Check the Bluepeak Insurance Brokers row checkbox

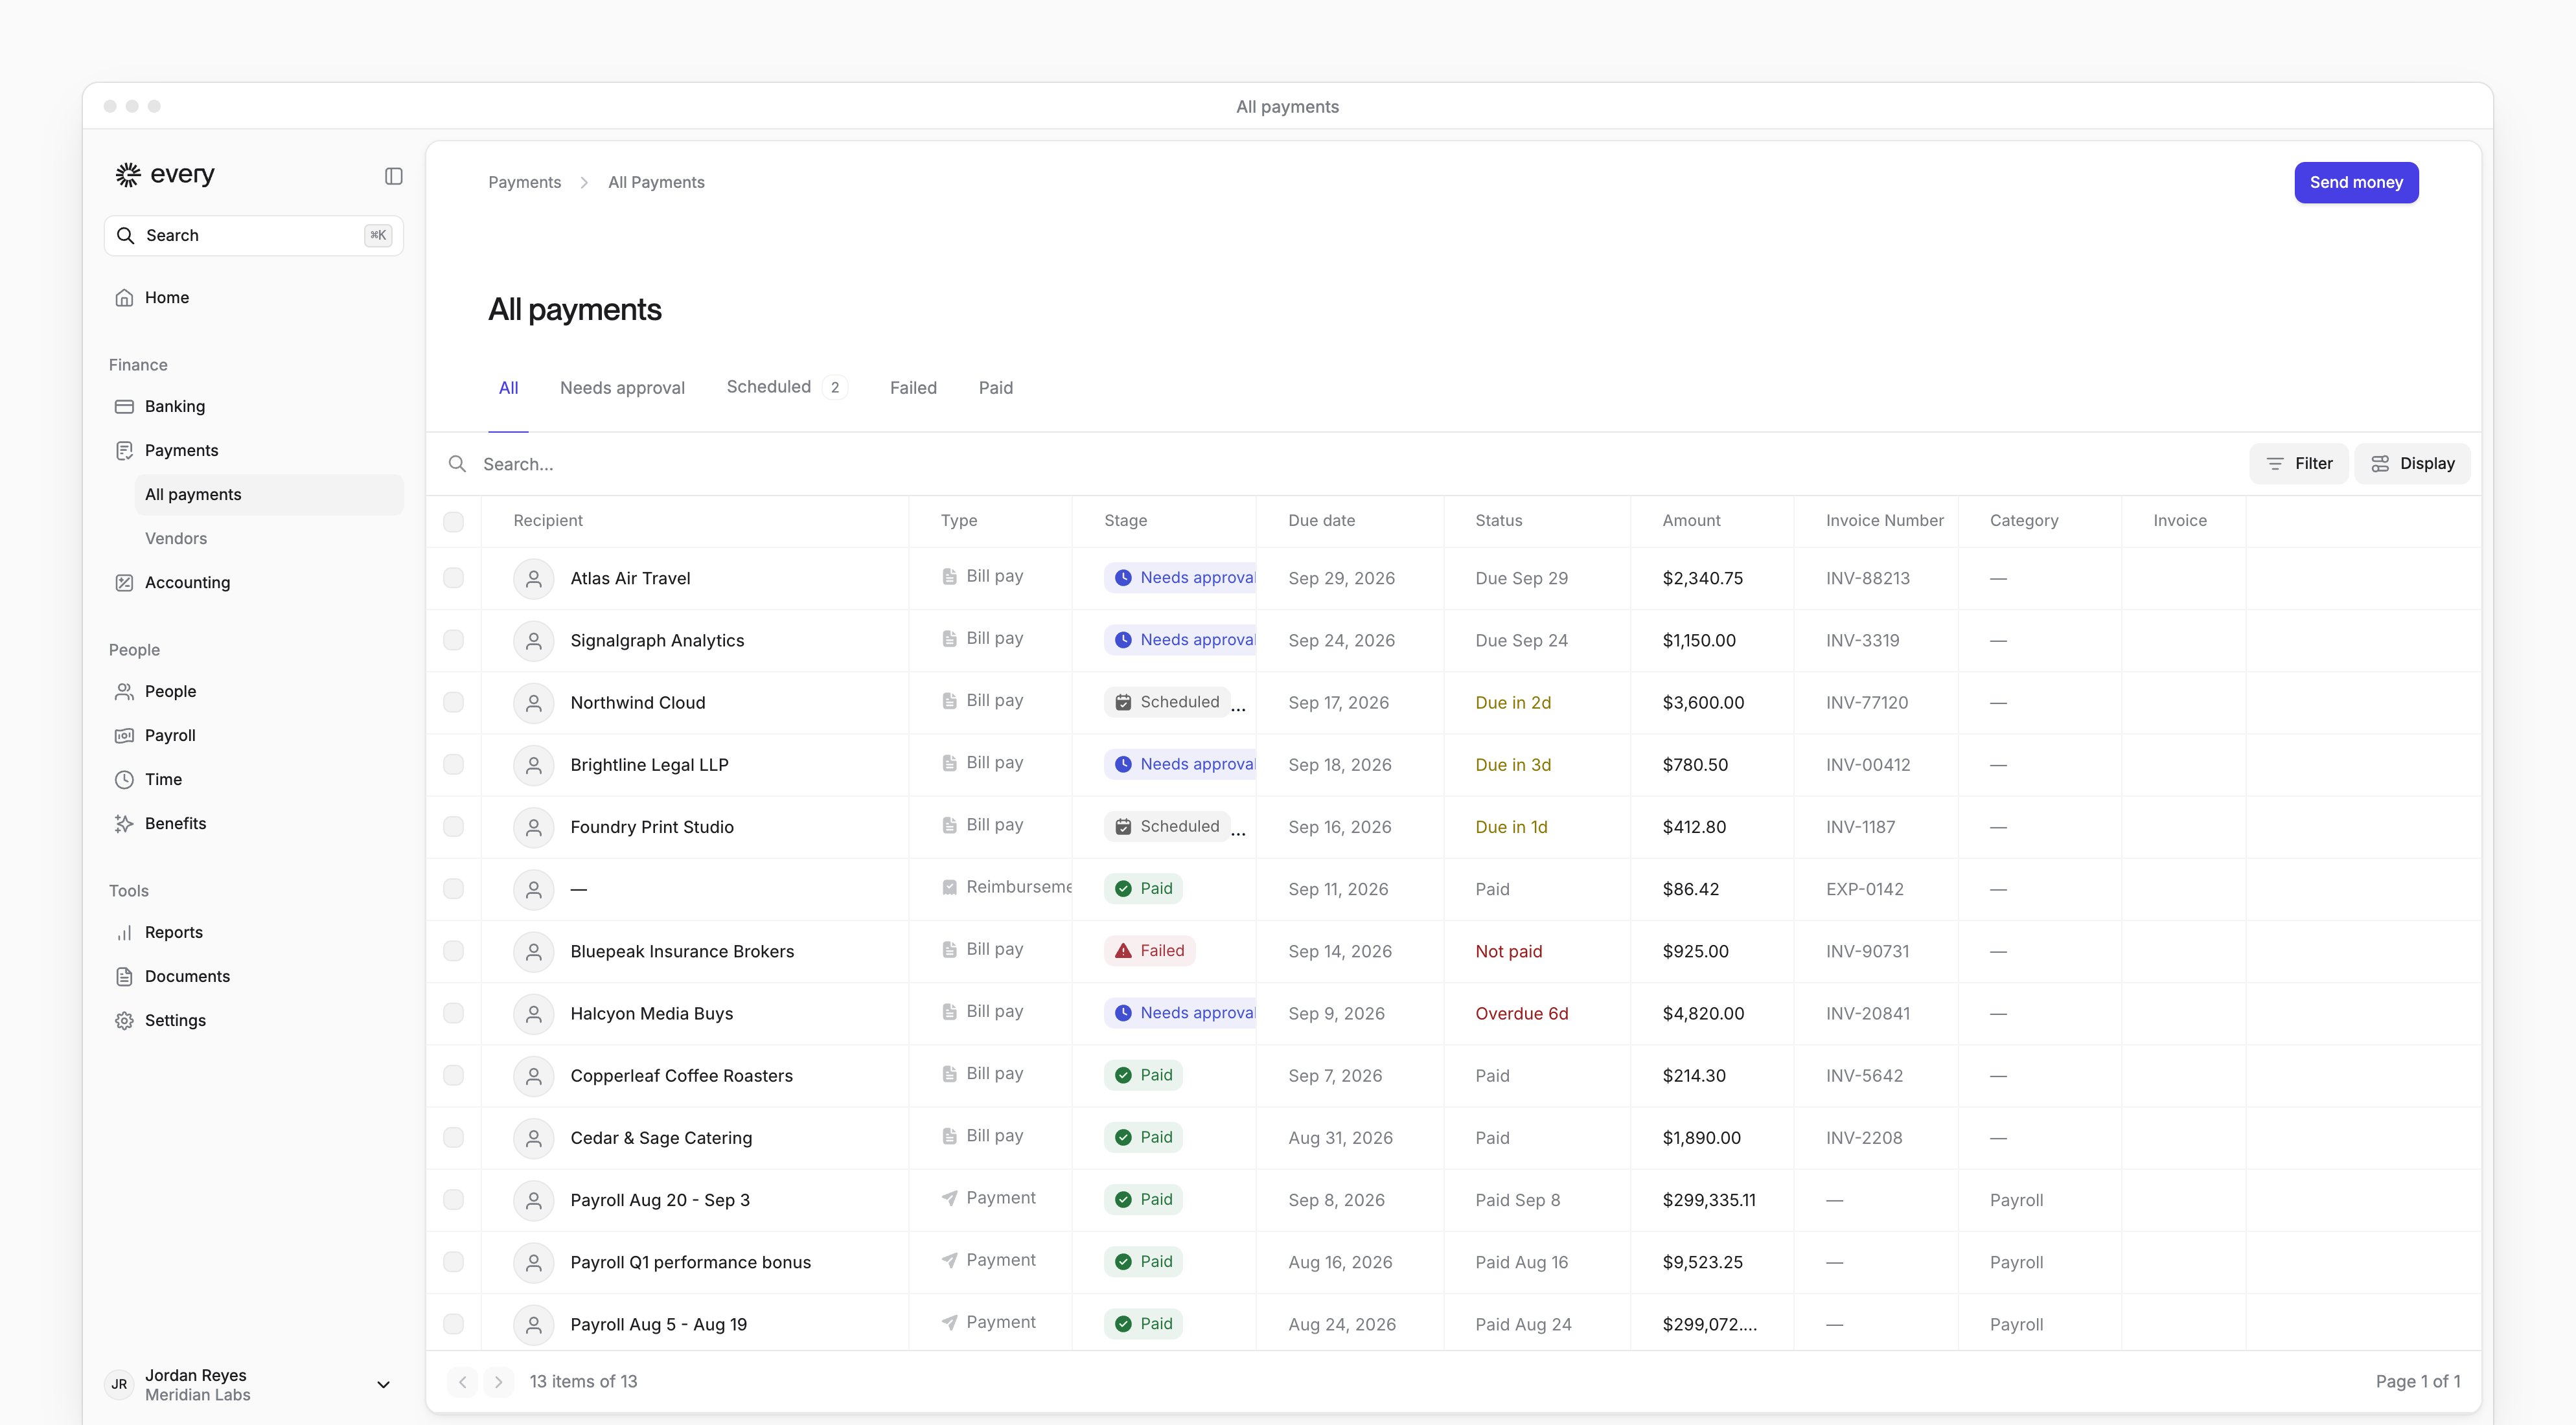tap(453, 952)
